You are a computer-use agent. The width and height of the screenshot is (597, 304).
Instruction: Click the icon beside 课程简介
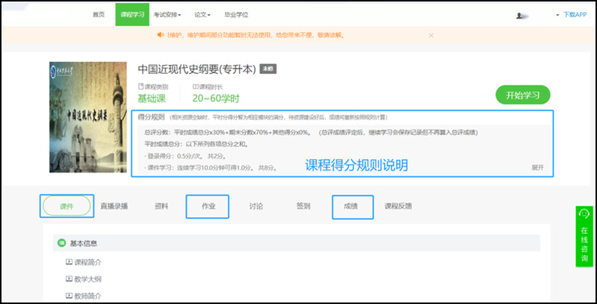[x=69, y=262]
